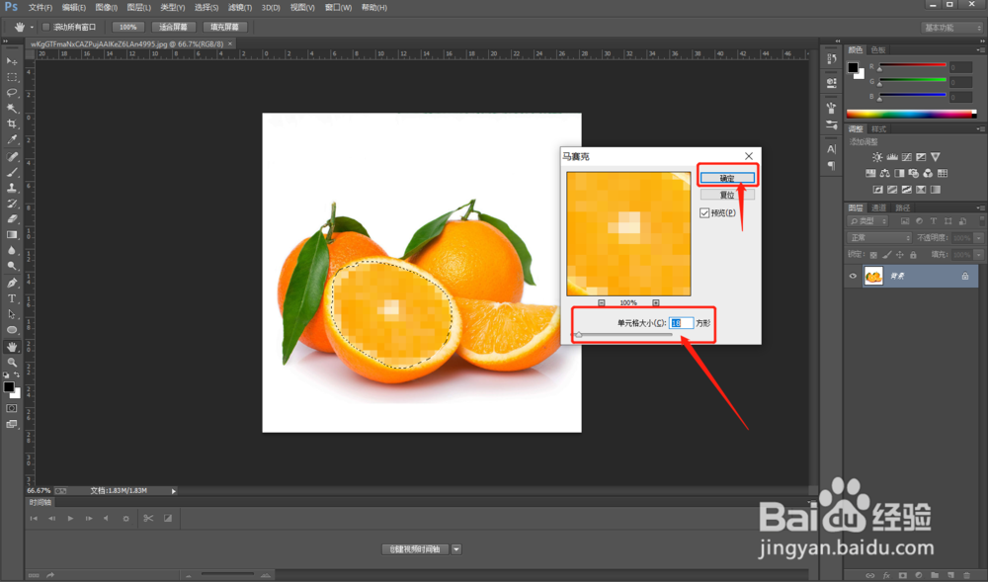Image resolution: width=988 pixels, height=582 pixels.
Task: Add Curves adjustment icon
Action: pyautogui.click(x=907, y=157)
